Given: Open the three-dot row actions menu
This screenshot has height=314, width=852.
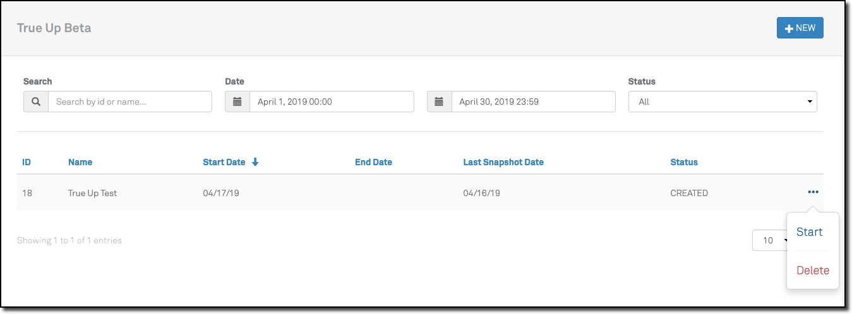Looking at the screenshot, I should pos(813,192).
